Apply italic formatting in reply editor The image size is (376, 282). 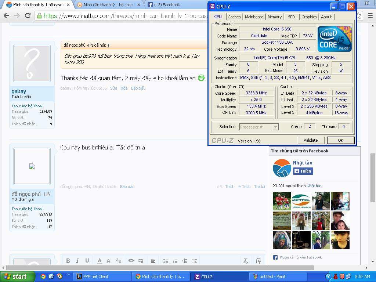(x=77, y=261)
